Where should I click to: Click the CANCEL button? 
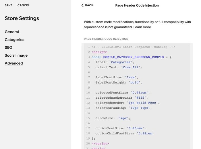[24, 5]
